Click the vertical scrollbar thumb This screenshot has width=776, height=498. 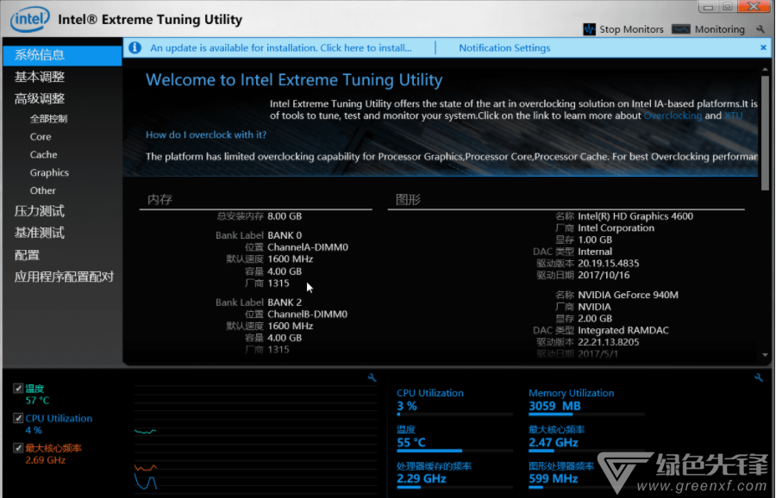(765, 132)
